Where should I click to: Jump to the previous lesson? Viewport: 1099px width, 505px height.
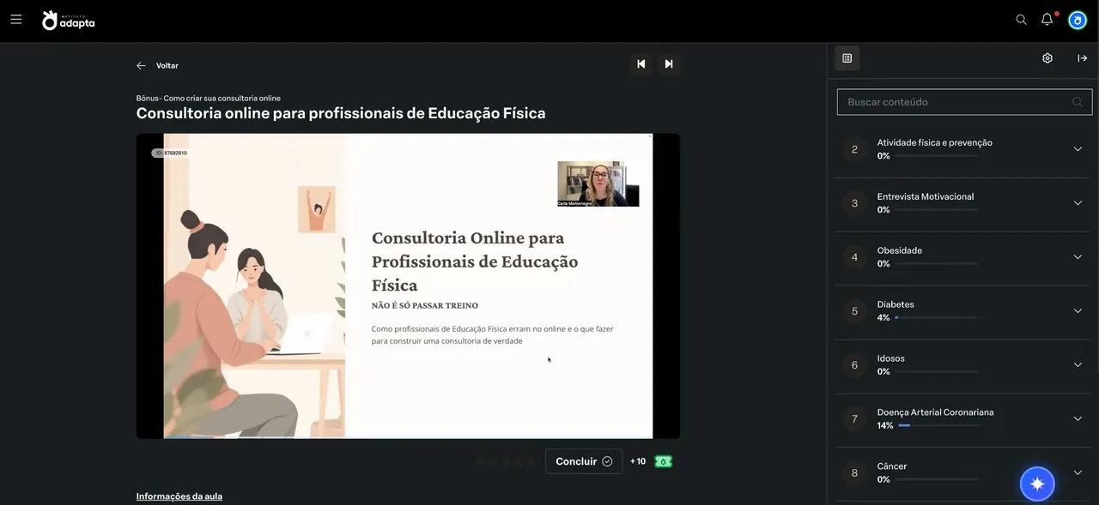[x=641, y=63]
